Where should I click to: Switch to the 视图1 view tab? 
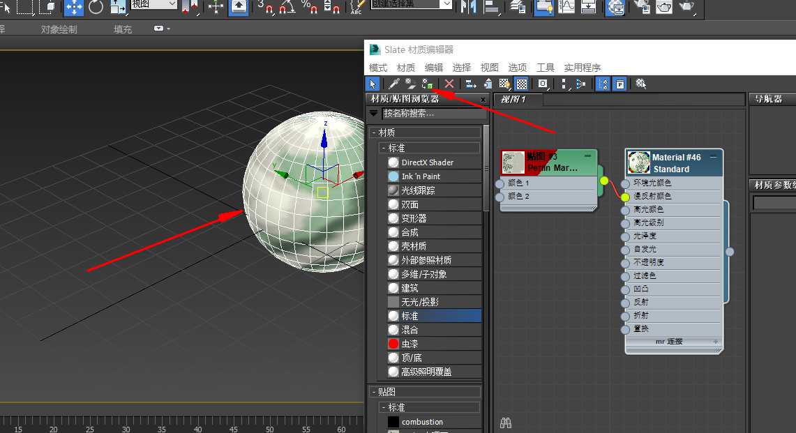pos(518,100)
